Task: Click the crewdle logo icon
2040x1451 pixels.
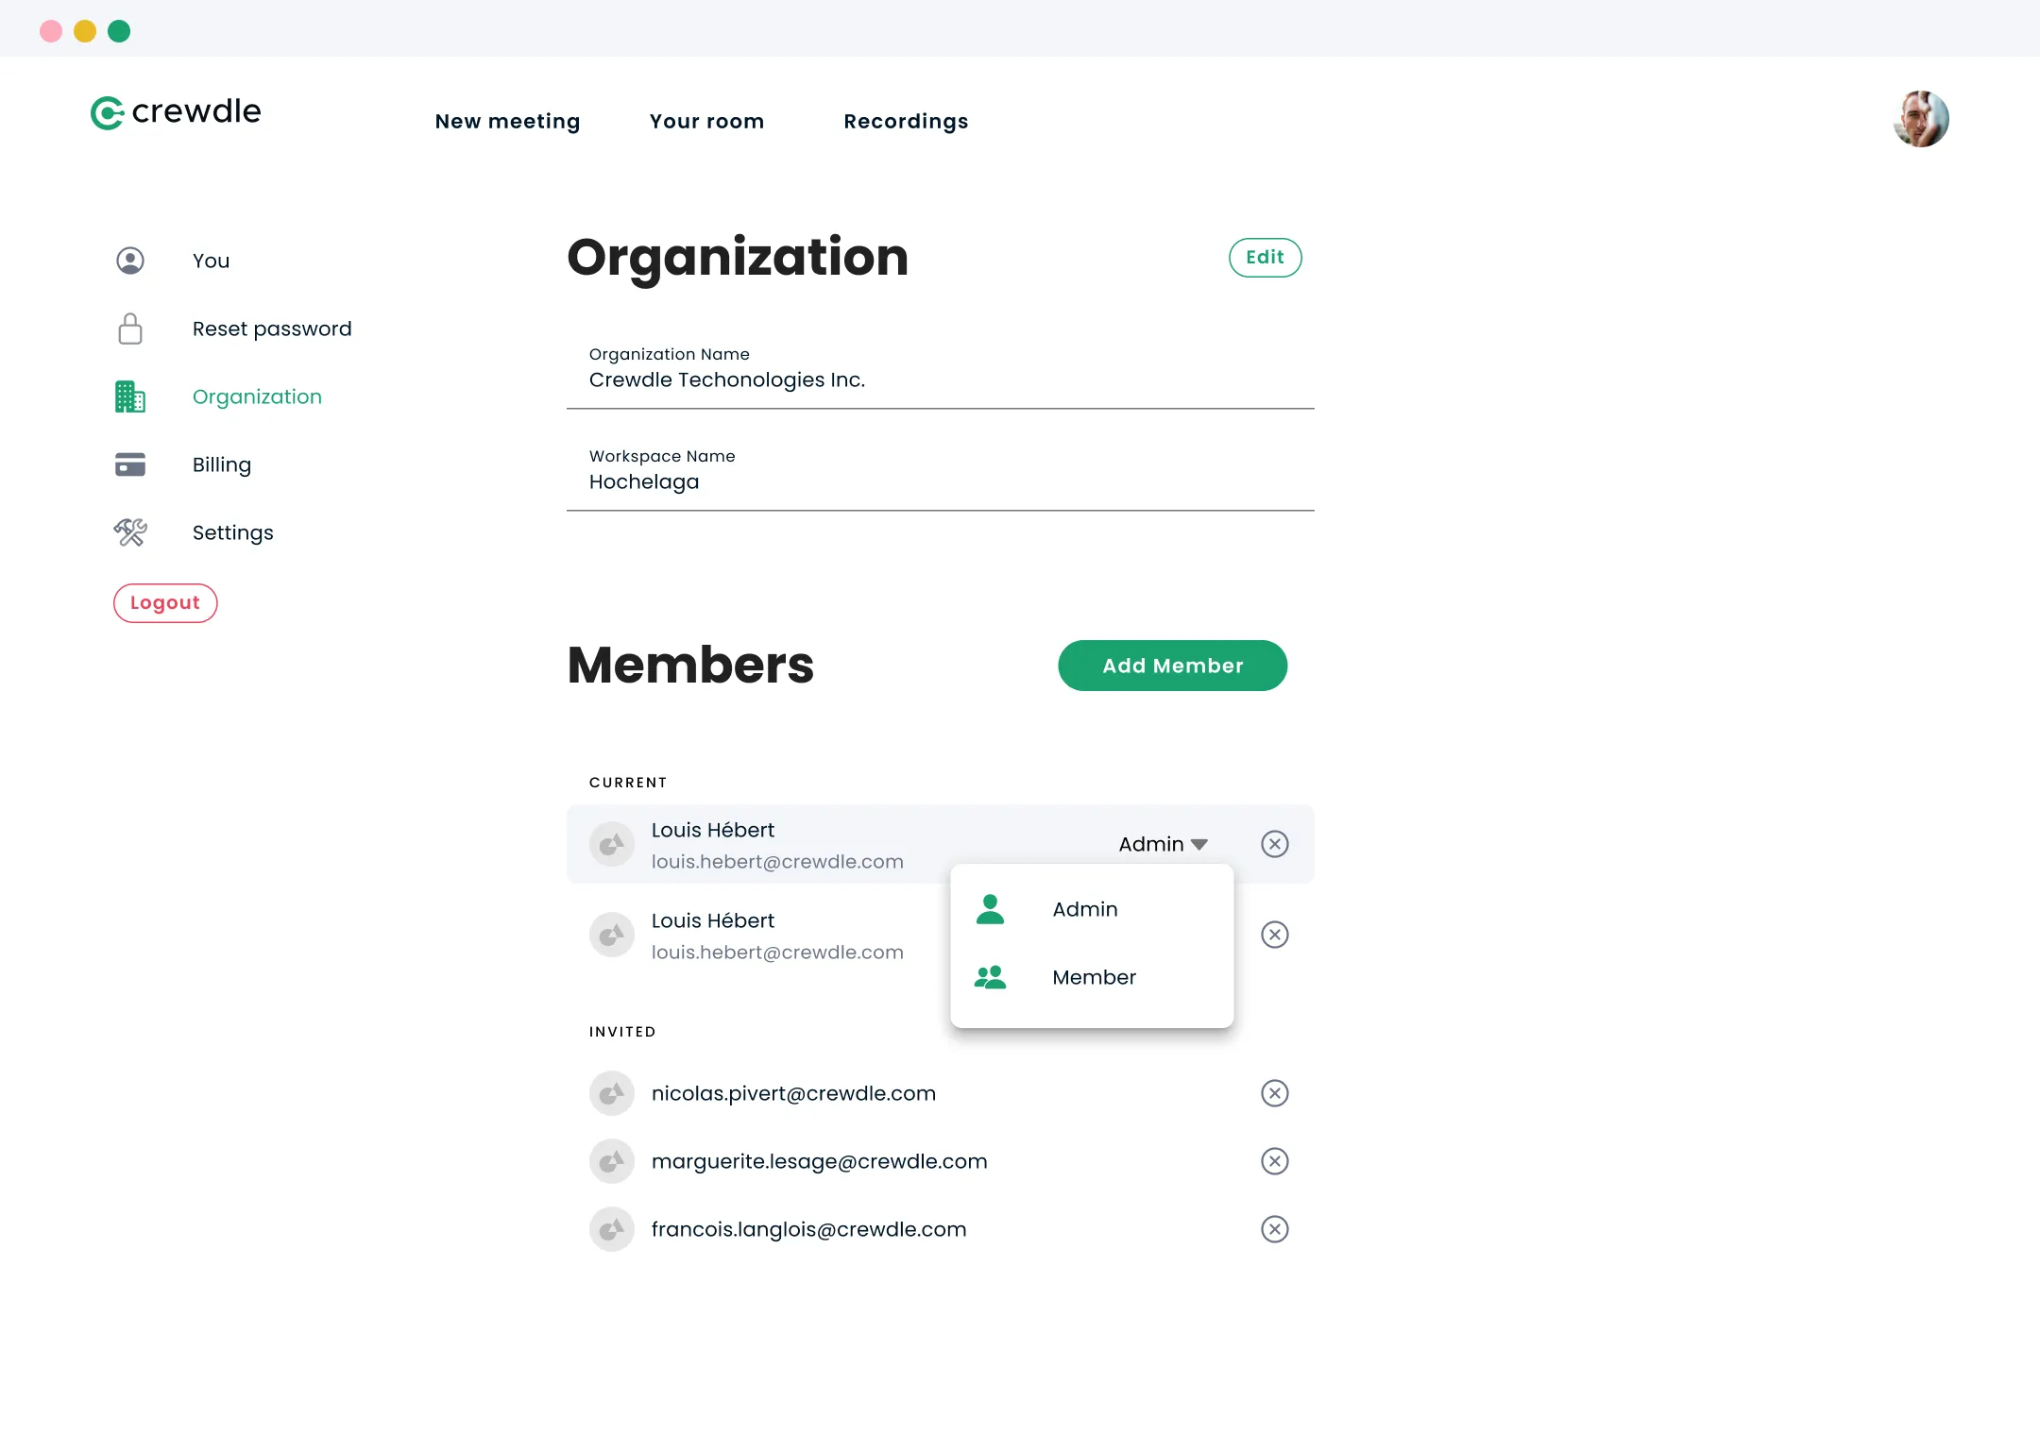Action: click(x=107, y=113)
